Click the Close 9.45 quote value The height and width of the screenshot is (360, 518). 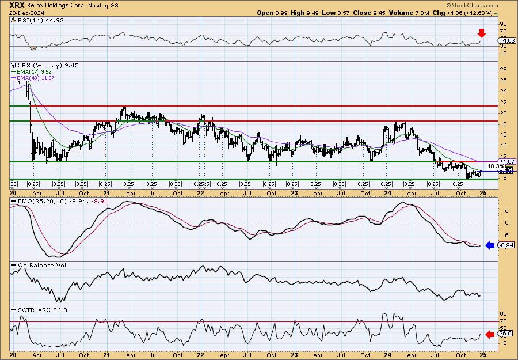tap(369, 13)
